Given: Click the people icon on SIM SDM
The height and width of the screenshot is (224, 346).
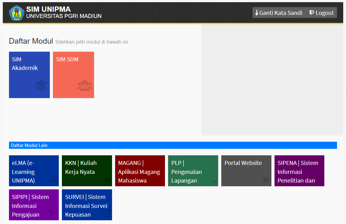Looking at the screenshot, I should coord(84,86).
